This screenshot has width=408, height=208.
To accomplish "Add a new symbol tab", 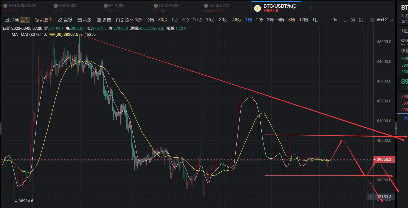I will pyautogui.click(x=310, y=8).
